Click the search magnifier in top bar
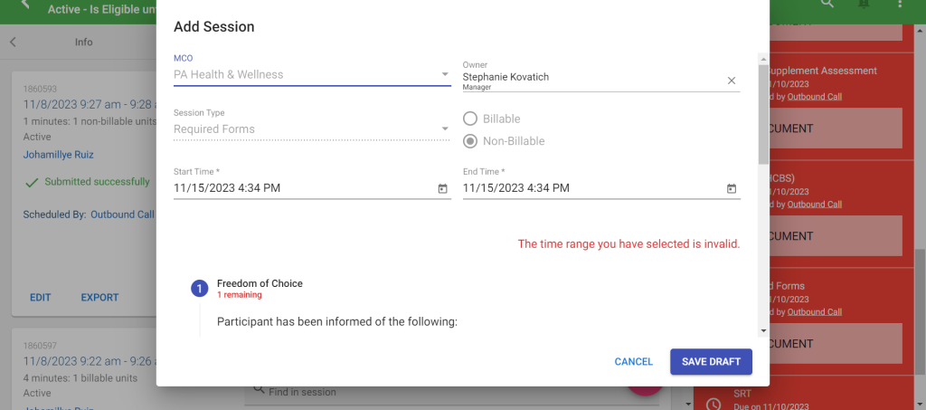This screenshot has height=410, width=926. (827, 5)
